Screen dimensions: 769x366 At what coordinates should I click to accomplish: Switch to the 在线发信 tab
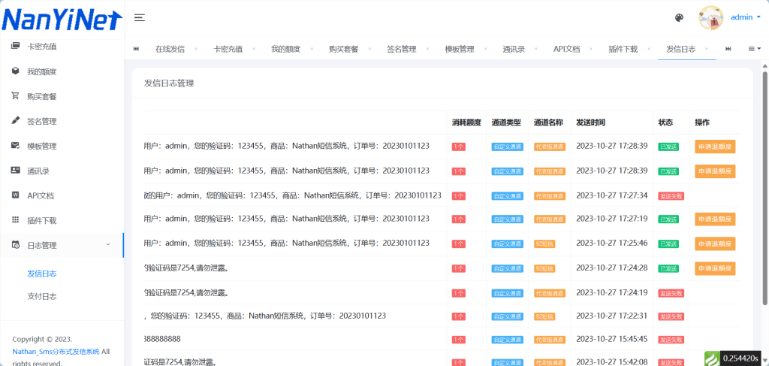point(170,49)
